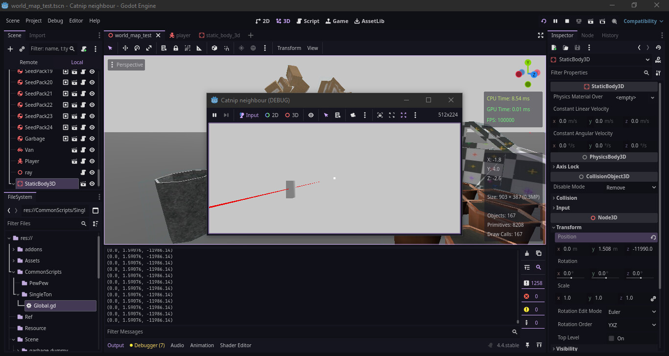Switch to the player scene tab
The height and width of the screenshot is (356, 669).
click(180, 35)
